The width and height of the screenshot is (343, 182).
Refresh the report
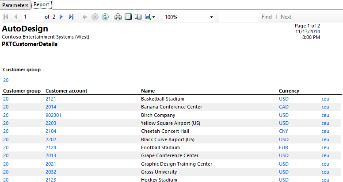(x=105, y=17)
